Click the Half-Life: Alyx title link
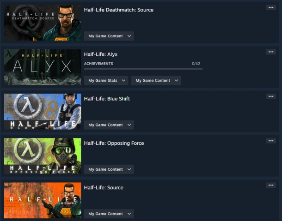Viewport: 282px width, 221px height. tap(101, 54)
